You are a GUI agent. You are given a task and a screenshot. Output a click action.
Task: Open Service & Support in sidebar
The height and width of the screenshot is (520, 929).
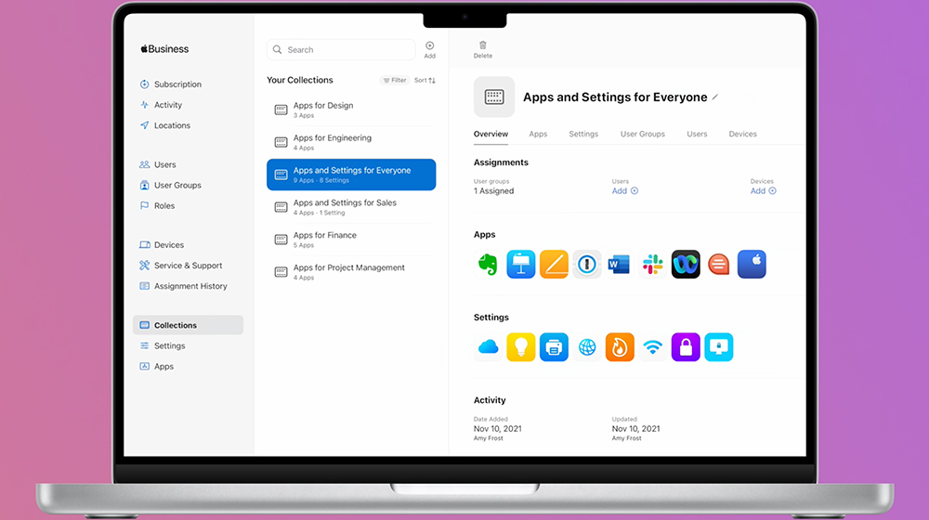click(x=181, y=266)
